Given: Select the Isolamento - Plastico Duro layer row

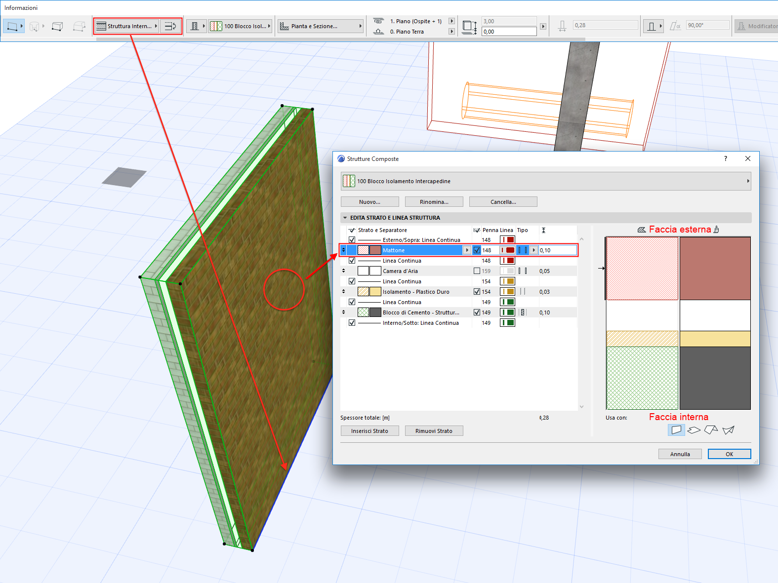Looking at the screenshot, I should (x=415, y=292).
